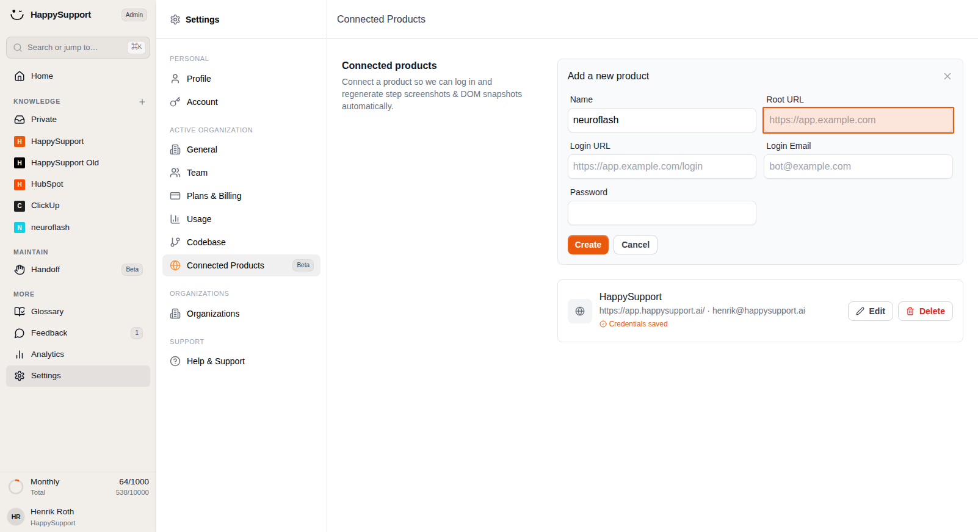Image resolution: width=978 pixels, height=532 pixels.
Task: Click the Usage chart icon
Action: point(175,219)
